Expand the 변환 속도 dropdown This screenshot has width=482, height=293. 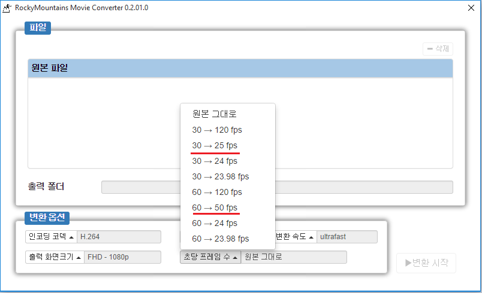(294, 237)
